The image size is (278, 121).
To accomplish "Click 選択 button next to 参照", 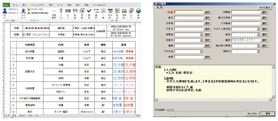I will [207, 57].
